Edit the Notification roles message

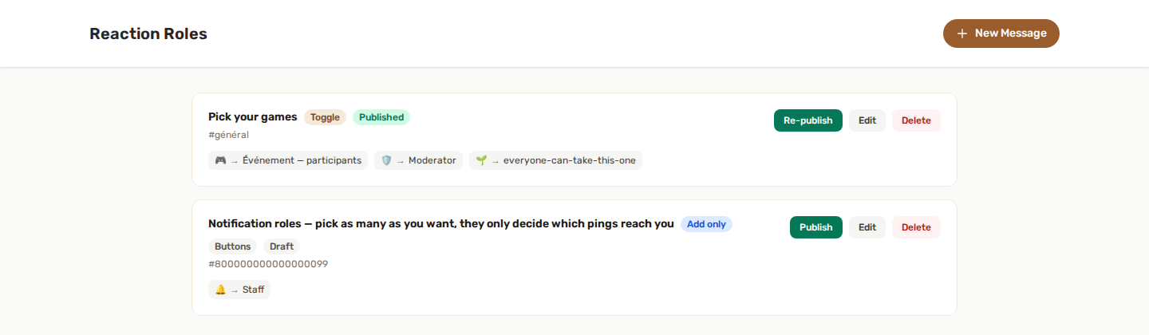[867, 227]
